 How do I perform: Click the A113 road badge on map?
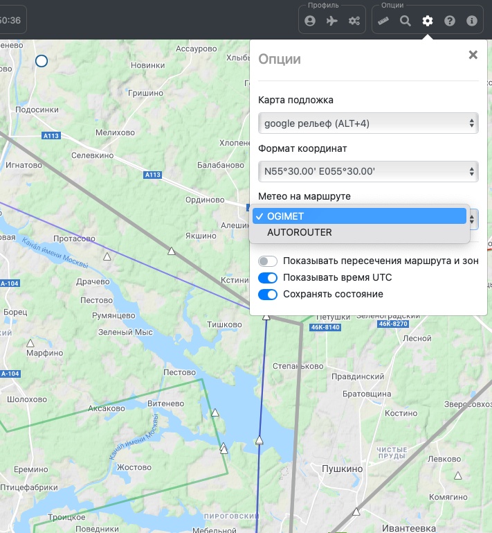[152, 175]
